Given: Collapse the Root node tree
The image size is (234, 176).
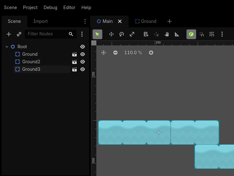Looking at the screenshot, I should (x=7, y=47).
